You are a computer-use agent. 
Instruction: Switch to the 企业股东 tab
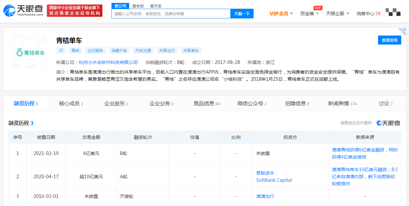(116, 103)
